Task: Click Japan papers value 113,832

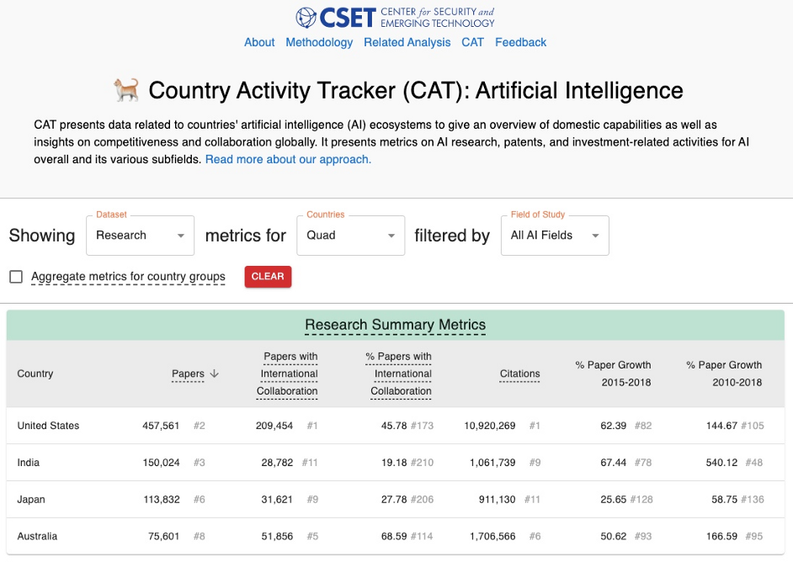Action: [x=162, y=500]
